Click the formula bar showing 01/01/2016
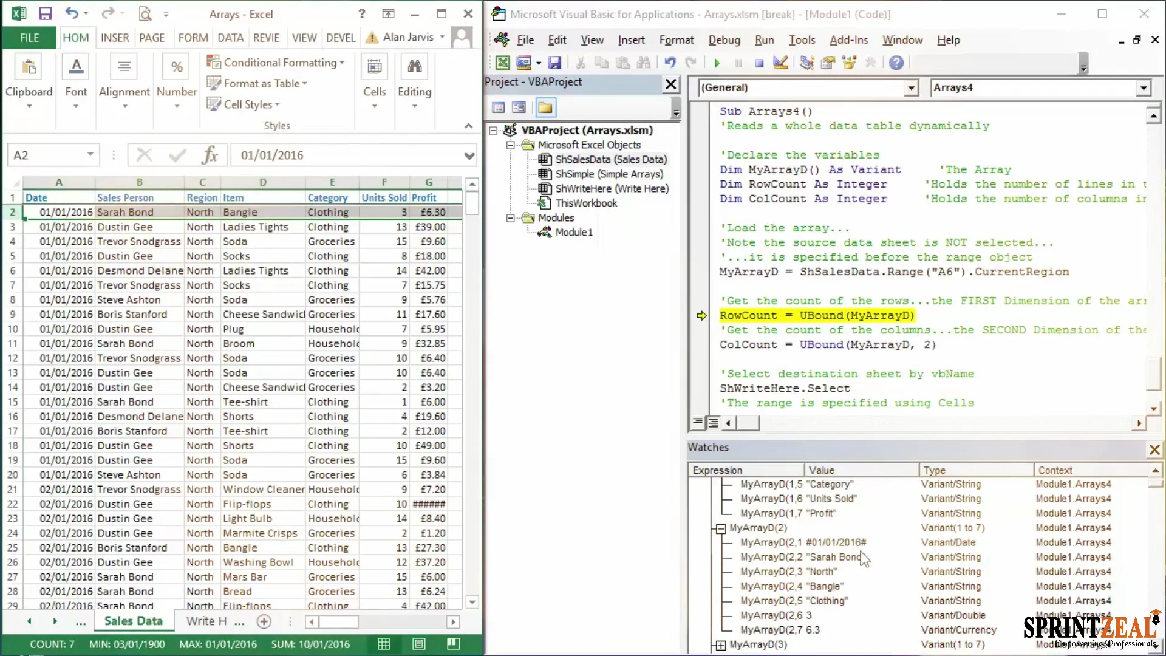The image size is (1166, 656). click(346, 155)
